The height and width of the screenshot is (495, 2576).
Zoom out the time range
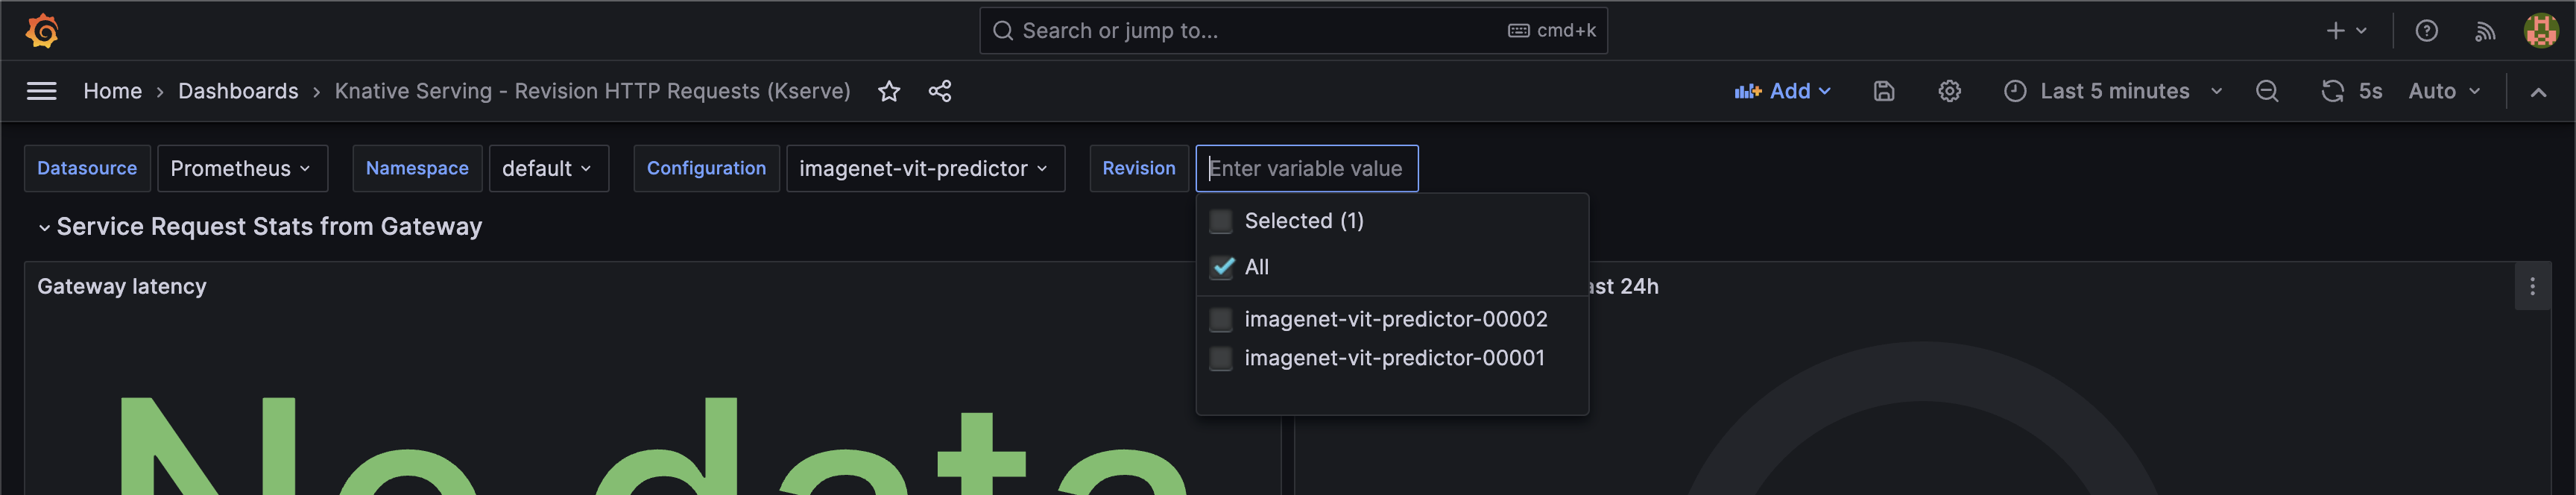click(2267, 92)
